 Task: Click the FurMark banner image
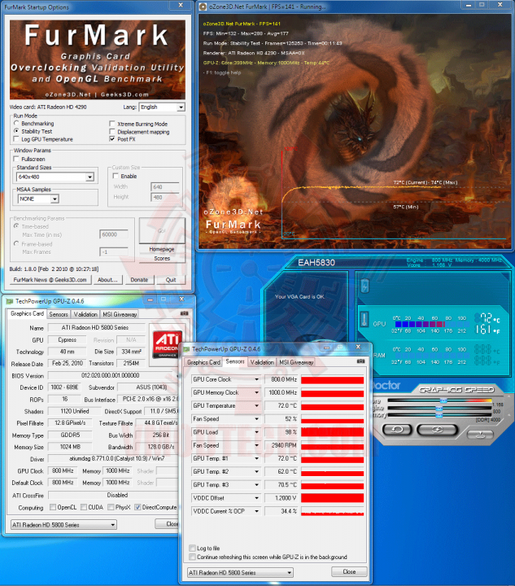[98, 59]
